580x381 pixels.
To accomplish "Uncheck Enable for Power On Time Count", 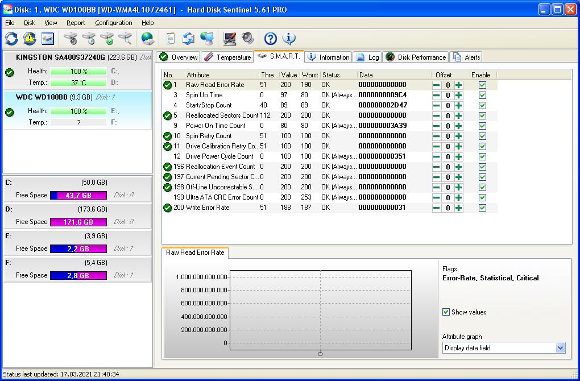I will [482, 126].
